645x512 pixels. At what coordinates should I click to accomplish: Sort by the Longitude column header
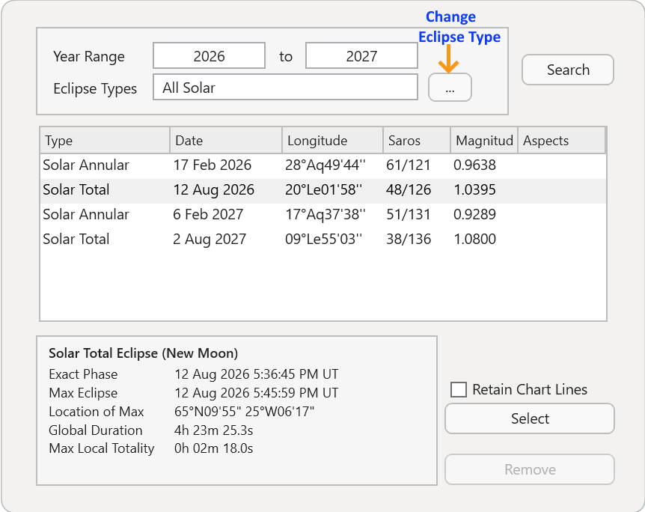332,140
